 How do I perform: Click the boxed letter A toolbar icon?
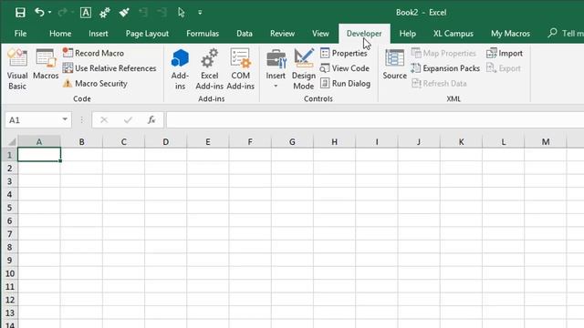click(x=85, y=13)
